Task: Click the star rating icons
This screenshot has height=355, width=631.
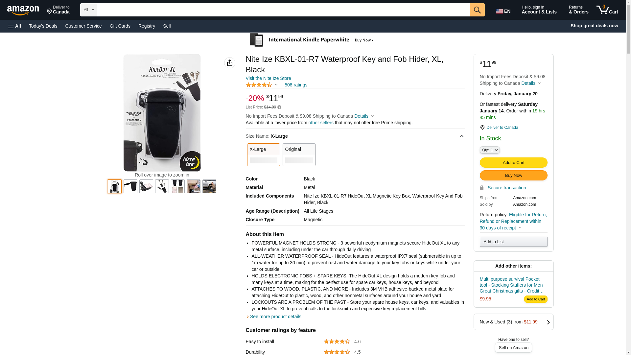Action: (259, 85)
